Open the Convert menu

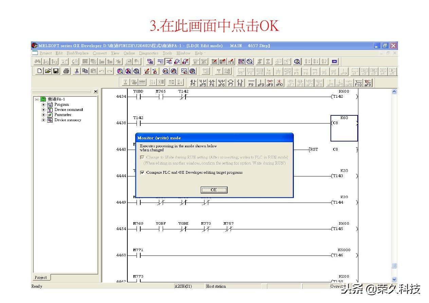click(x=100, y=53)
